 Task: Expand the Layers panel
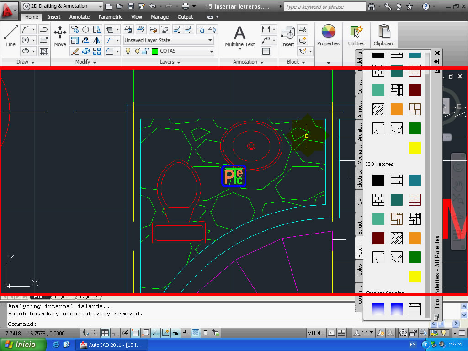click(x=170, y=62)
